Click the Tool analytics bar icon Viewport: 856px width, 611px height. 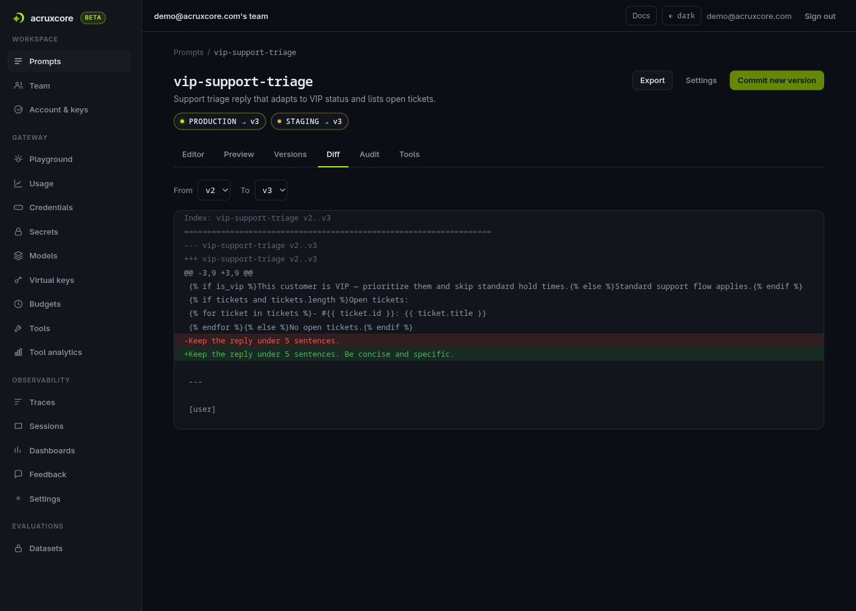(18, 353)
